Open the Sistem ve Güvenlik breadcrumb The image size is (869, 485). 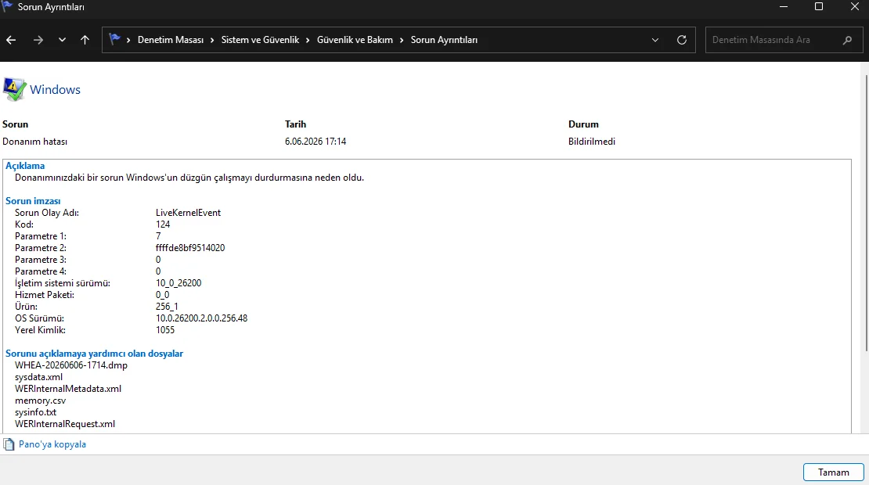(260, 40)
